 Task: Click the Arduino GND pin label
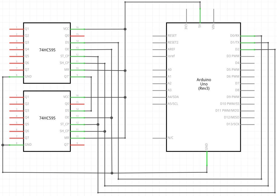[x=206, y=147]
